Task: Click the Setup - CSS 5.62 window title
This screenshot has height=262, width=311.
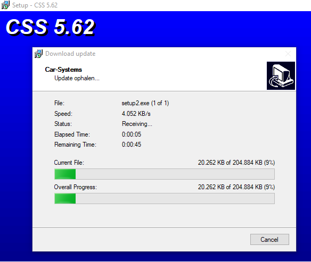Action: [x=35, y=5]
